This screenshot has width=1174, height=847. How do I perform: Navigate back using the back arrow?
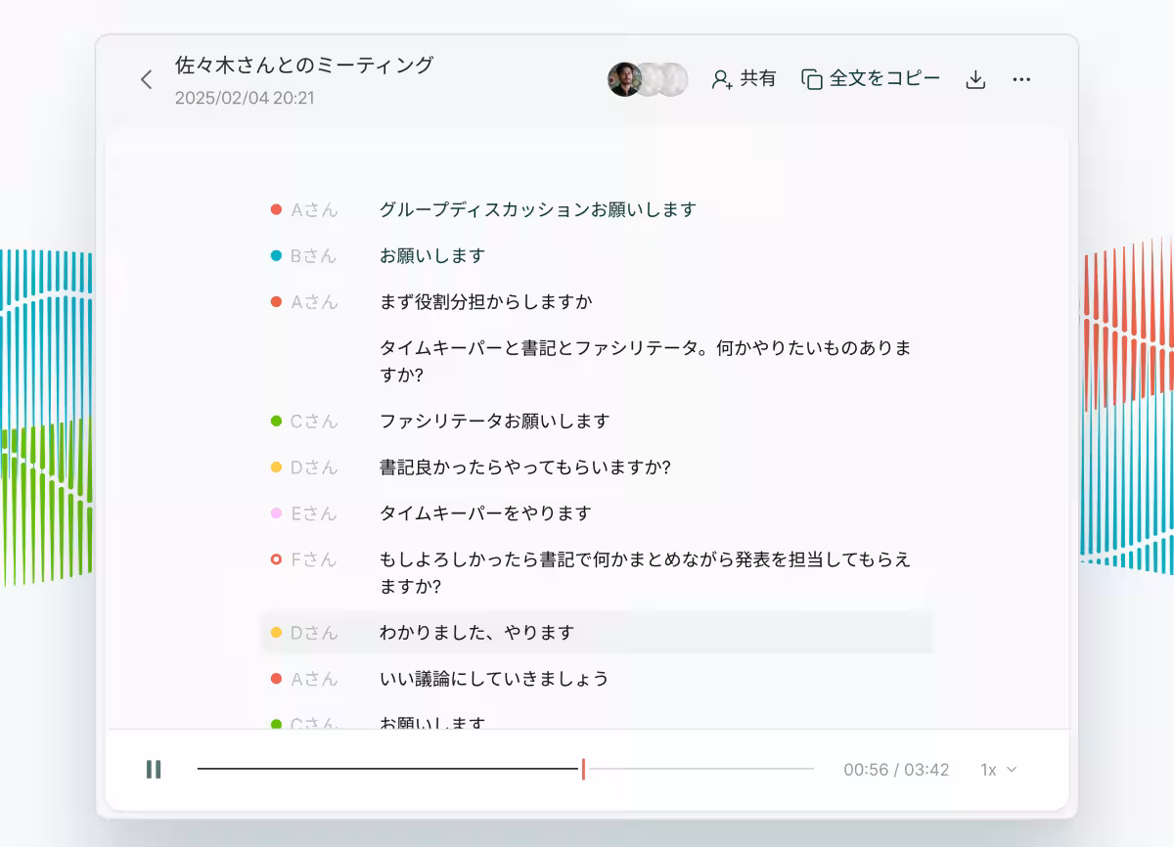[x=146, y=79]
